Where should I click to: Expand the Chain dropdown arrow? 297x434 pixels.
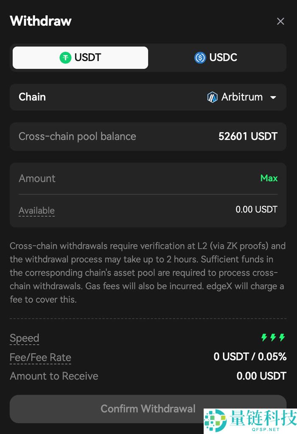(273, 97)
